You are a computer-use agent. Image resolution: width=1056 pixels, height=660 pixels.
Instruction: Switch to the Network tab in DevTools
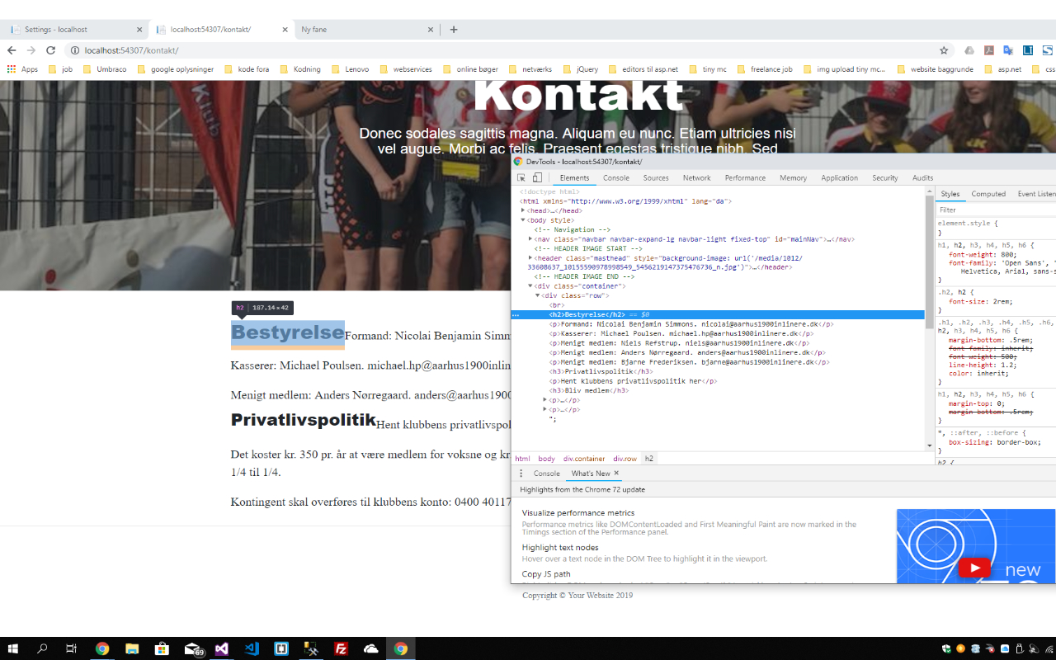point(696,177)
